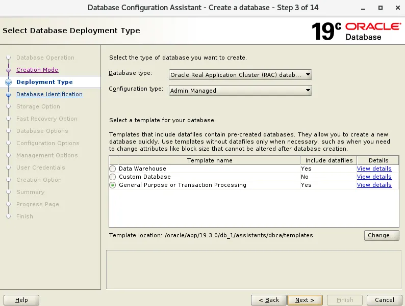405x306 pixels.
Task: Click the Custom Database template name
Action: (145, 177)
